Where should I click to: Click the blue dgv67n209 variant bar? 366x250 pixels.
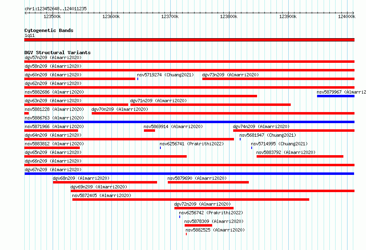click(189, 174)
